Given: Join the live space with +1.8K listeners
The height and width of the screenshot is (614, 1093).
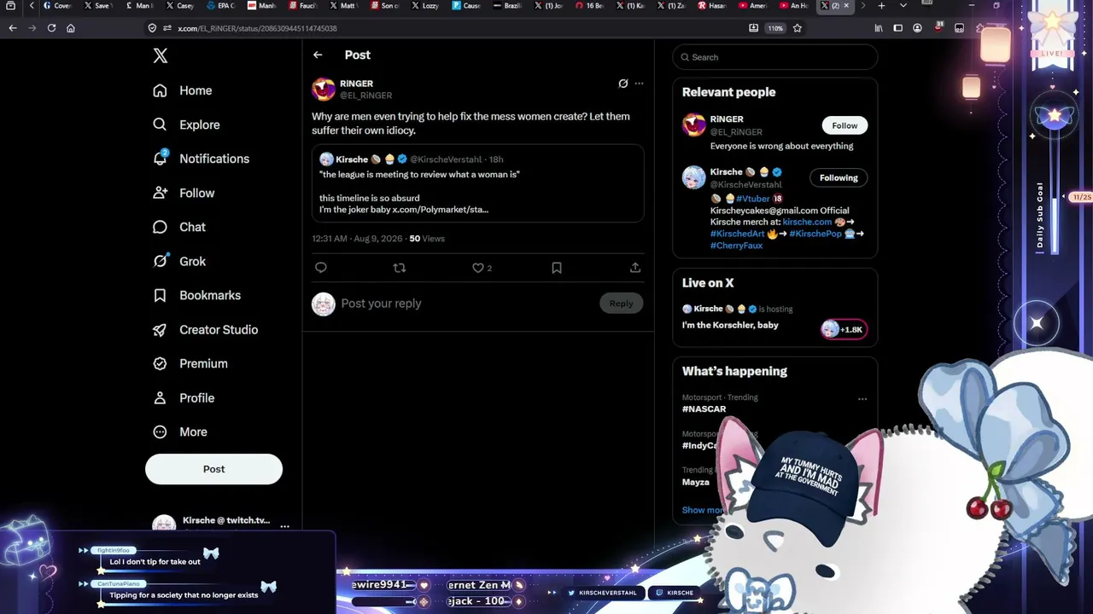Looking at the screenshot, I should (844, 329).
